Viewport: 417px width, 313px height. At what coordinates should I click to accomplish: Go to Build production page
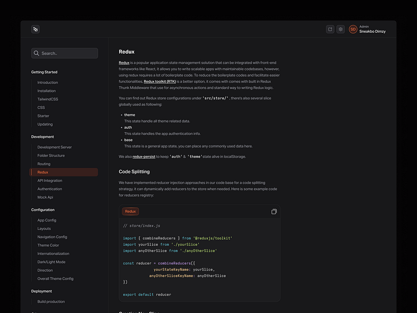tap(51, 301)
